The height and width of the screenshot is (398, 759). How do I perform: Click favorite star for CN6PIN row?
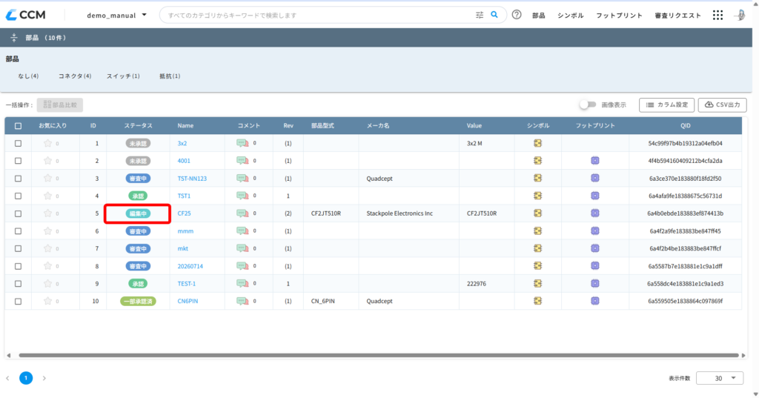click(47, 301)
